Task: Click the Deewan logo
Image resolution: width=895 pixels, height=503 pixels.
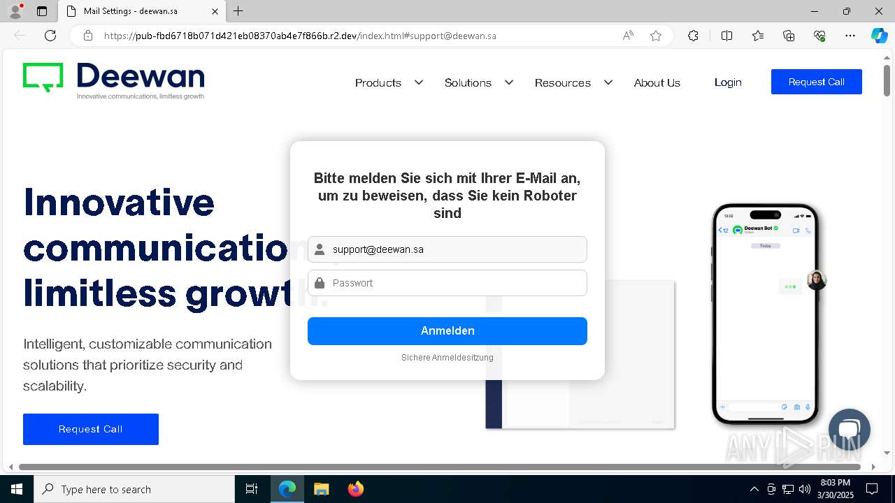Action: point(113,81)
